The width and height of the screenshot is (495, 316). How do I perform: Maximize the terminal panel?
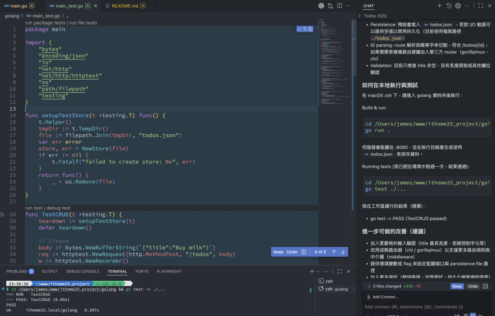[339, 272]
